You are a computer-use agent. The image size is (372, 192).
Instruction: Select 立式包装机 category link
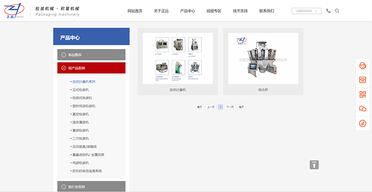[x=81, y=90]
